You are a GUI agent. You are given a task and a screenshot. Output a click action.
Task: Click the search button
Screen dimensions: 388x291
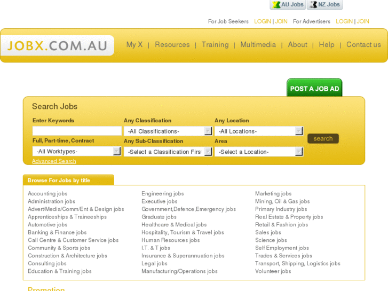323,138
